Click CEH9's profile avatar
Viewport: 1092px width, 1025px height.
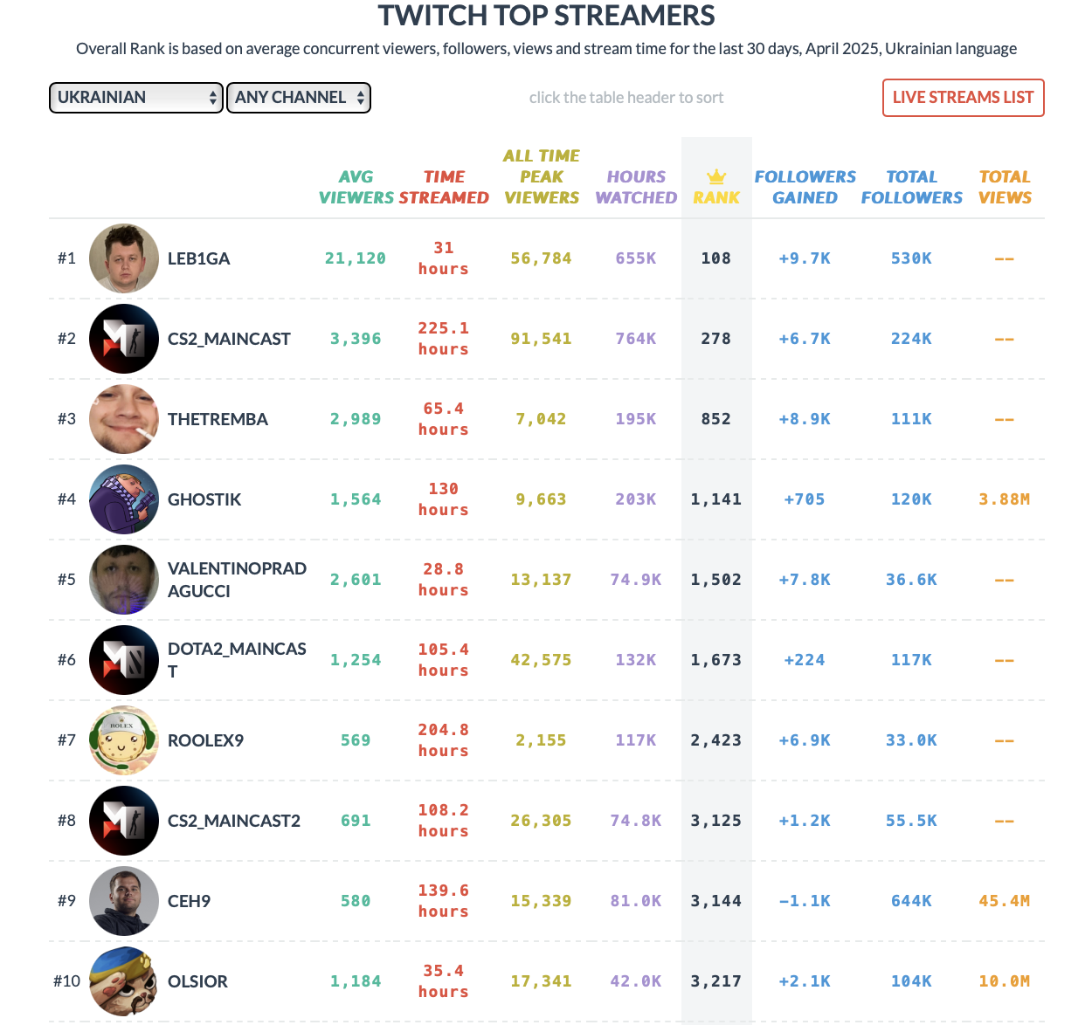coord(123,901)
